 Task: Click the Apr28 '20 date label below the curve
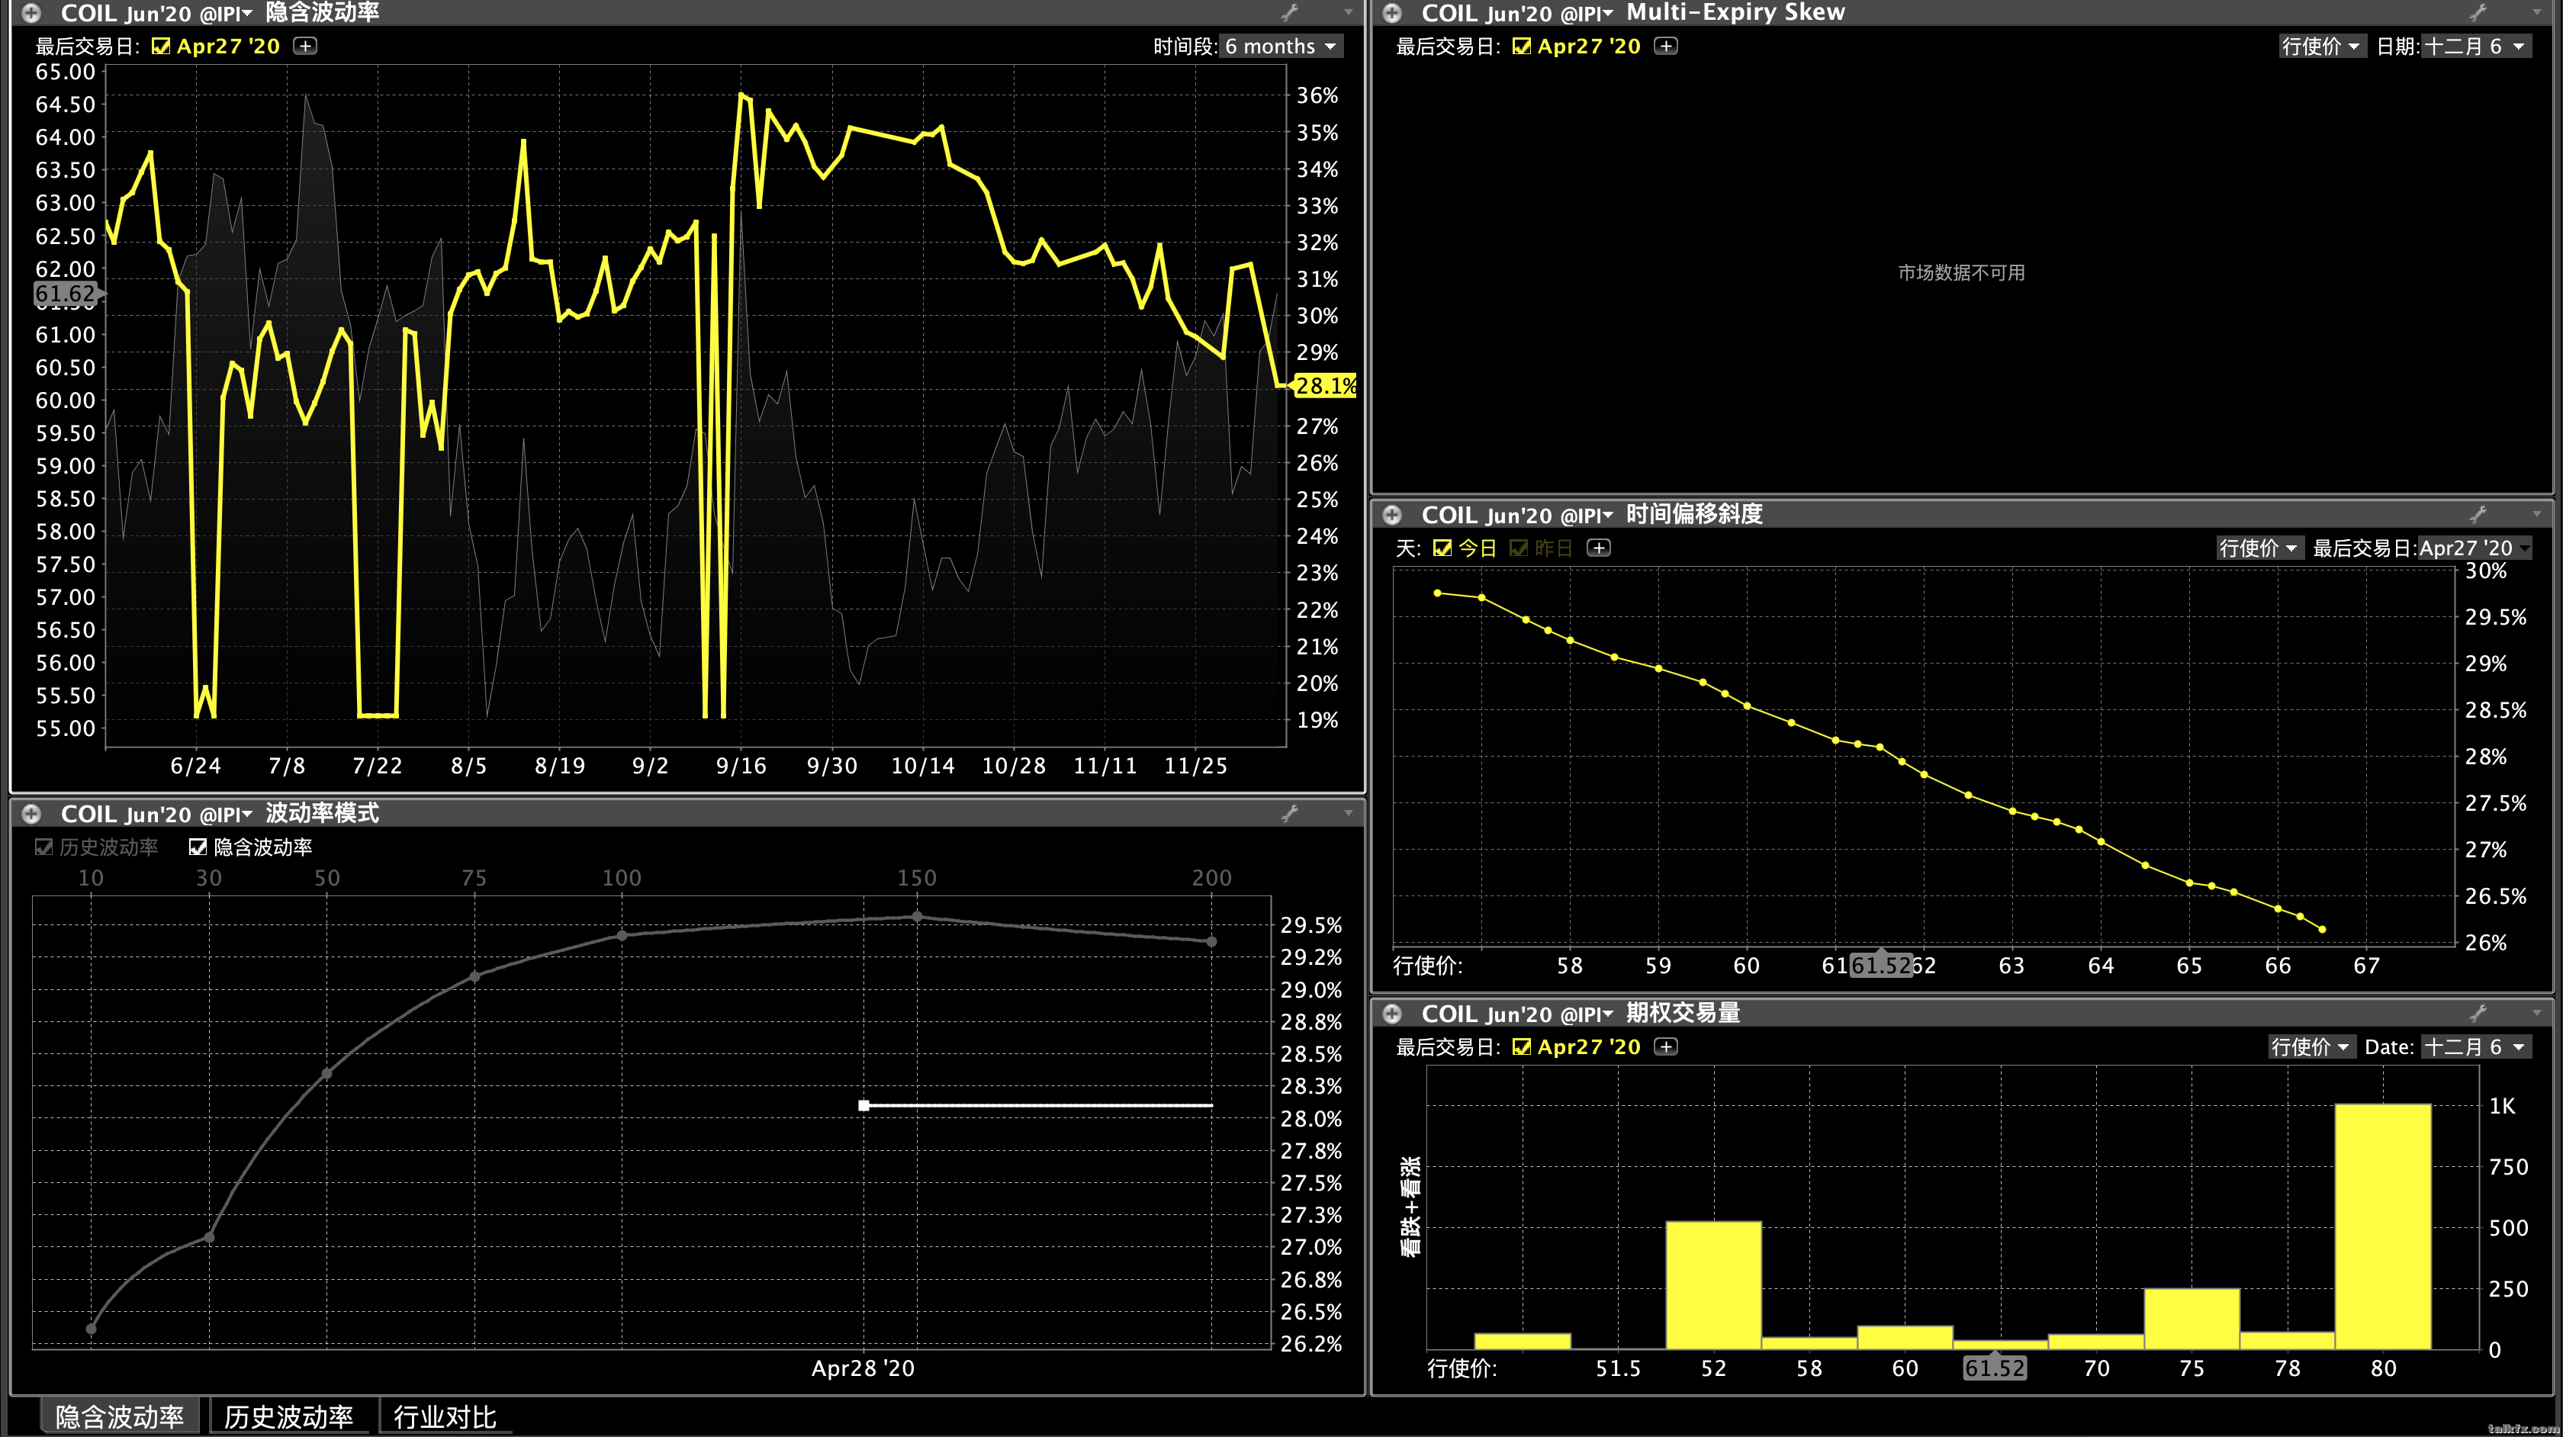tap(863, 1368)
